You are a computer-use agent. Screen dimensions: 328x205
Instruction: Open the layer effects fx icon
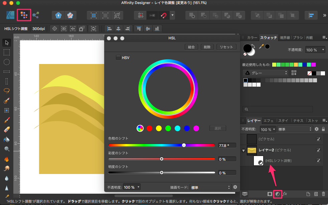(285, 194)
